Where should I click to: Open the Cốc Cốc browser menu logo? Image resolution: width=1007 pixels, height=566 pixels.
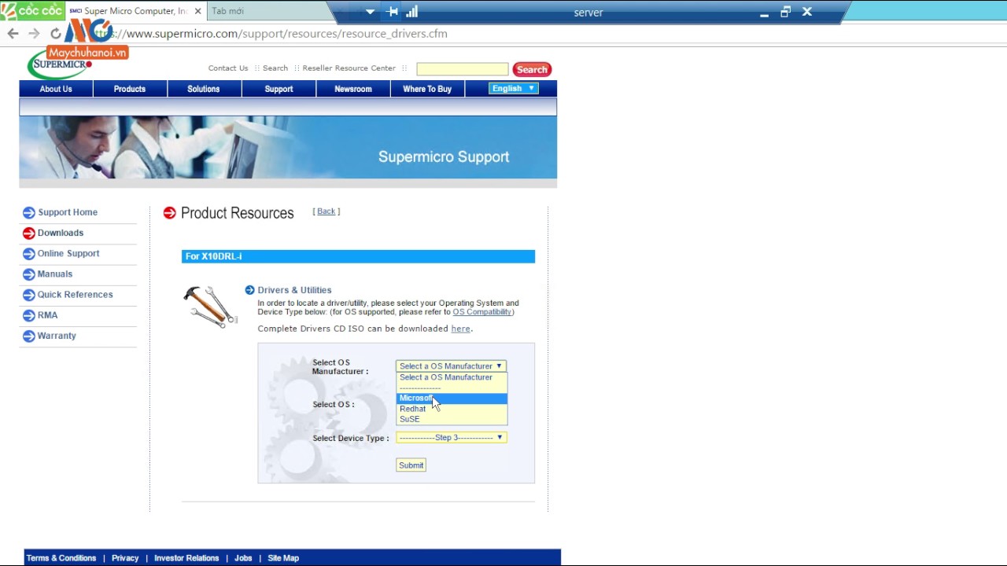coord(31,11)
